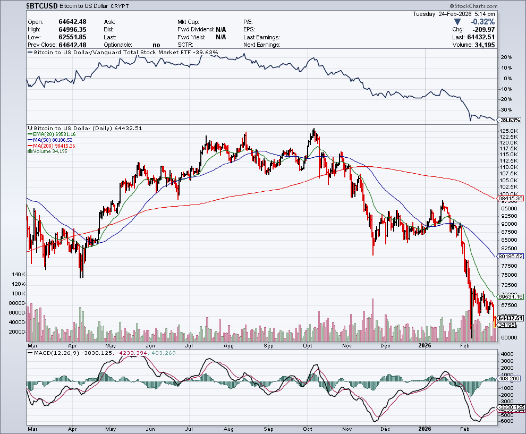Click the relative strength line marker in legend
The image size is (526, 434).
(30, 53)
